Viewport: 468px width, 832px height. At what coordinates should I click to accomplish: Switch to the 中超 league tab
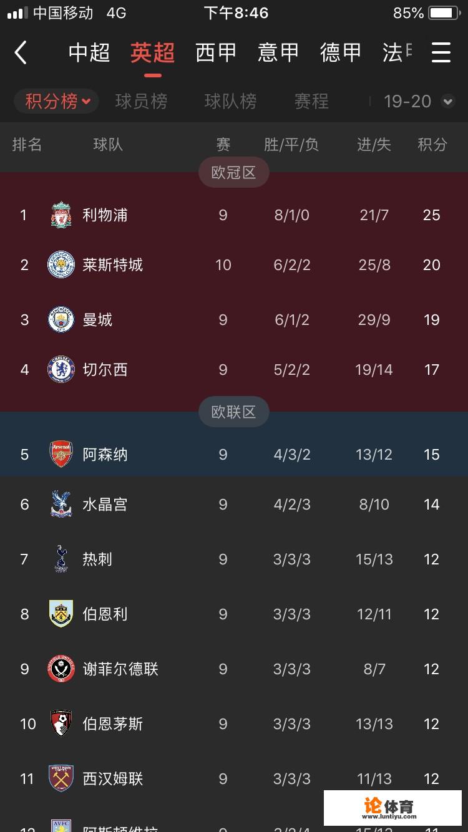coord(89,53)
